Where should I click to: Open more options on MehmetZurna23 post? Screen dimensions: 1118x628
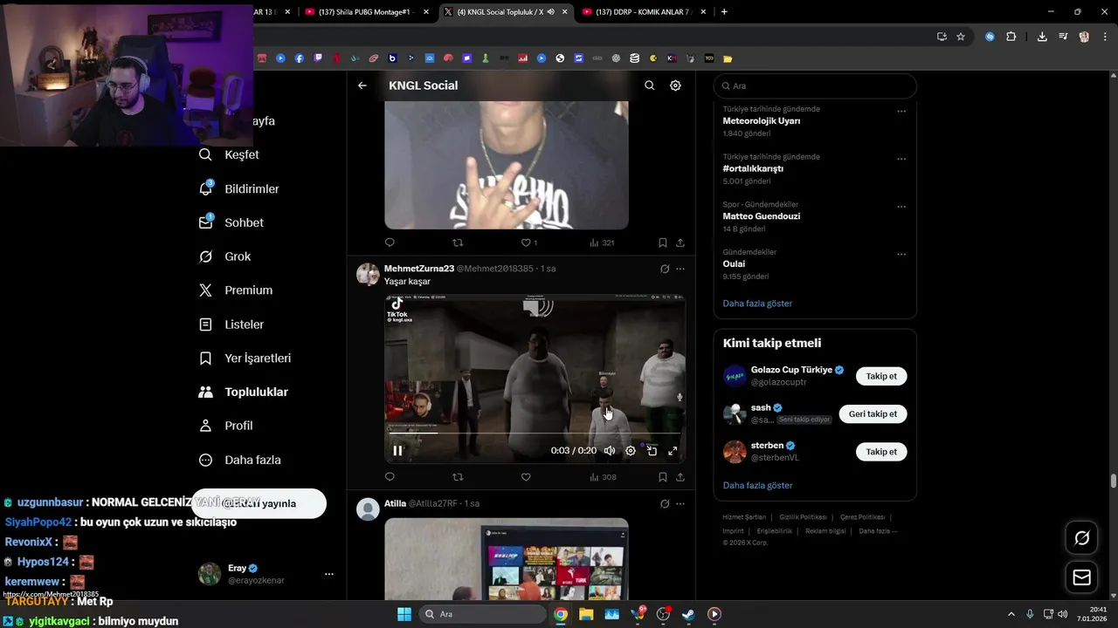[680, 269]
